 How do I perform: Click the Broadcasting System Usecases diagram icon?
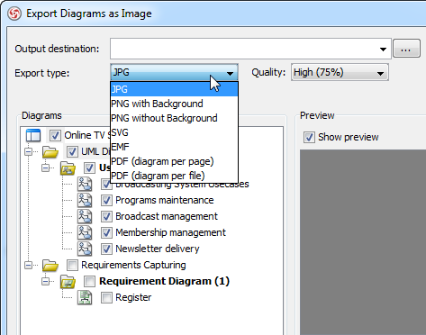coord(85,184)
